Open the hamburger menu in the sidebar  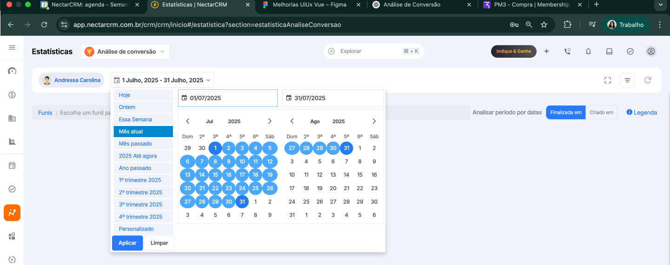12,47
